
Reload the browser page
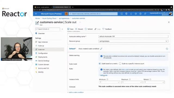point(40,10)
